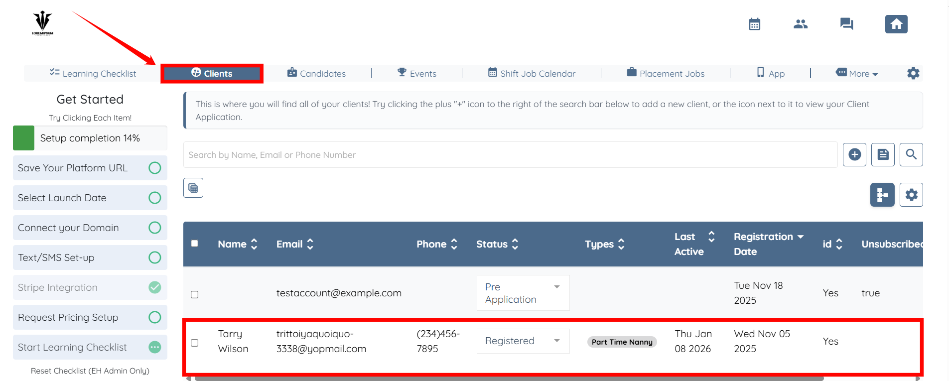The image size is (949, 381).
Task: Click the company logo
Action: click(x=42, y=23)
